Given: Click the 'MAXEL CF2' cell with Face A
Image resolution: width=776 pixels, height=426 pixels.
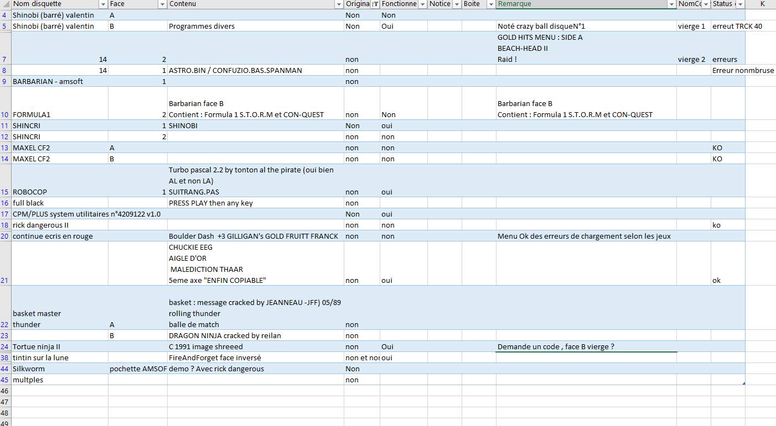Looking at the screenshot, I should [60, 148].
